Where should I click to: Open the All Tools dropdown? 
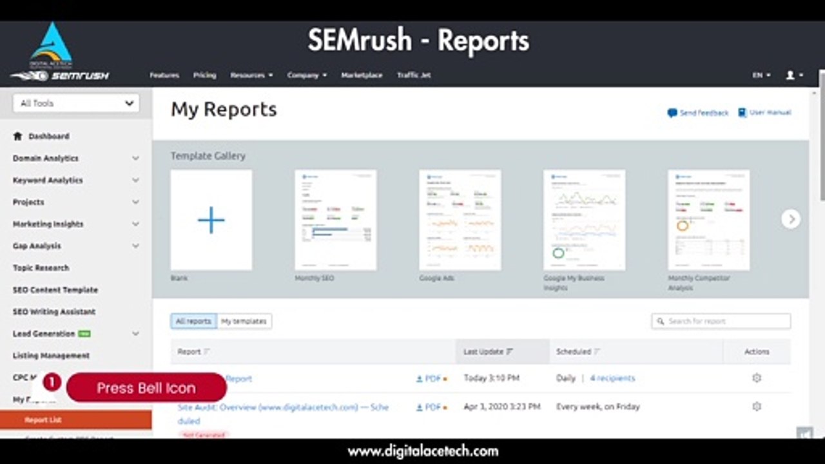click(x=76, y=103)
